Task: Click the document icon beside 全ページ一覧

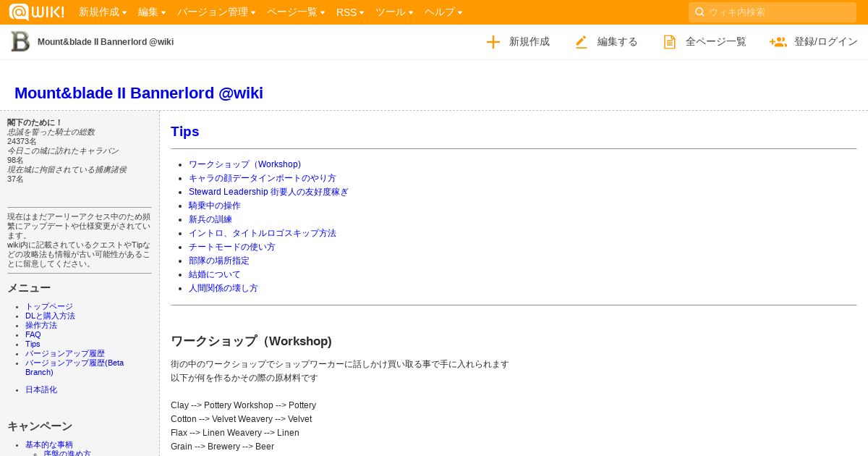Action: pyautogui.click(x=670, y=42)
